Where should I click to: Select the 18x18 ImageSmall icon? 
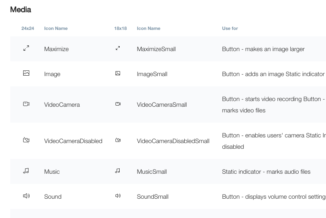(x=118, y=73)
